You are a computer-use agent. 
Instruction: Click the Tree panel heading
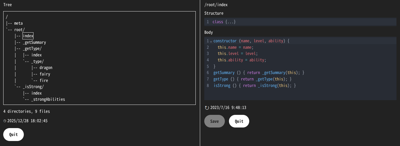(7, 5)
